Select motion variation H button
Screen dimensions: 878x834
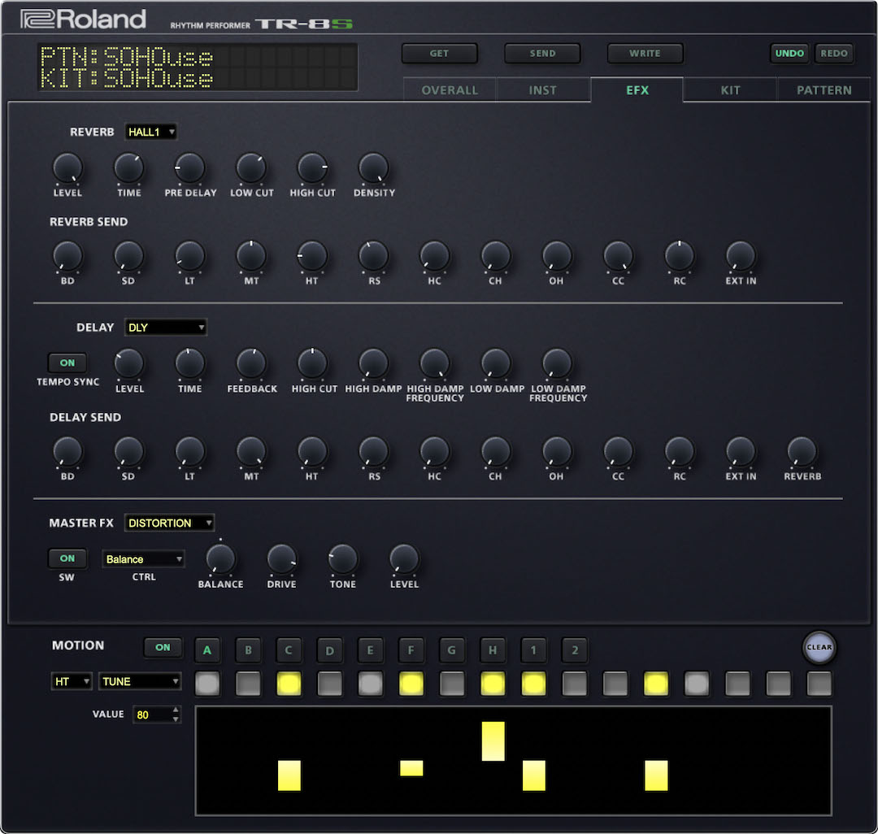coord(492,649)
